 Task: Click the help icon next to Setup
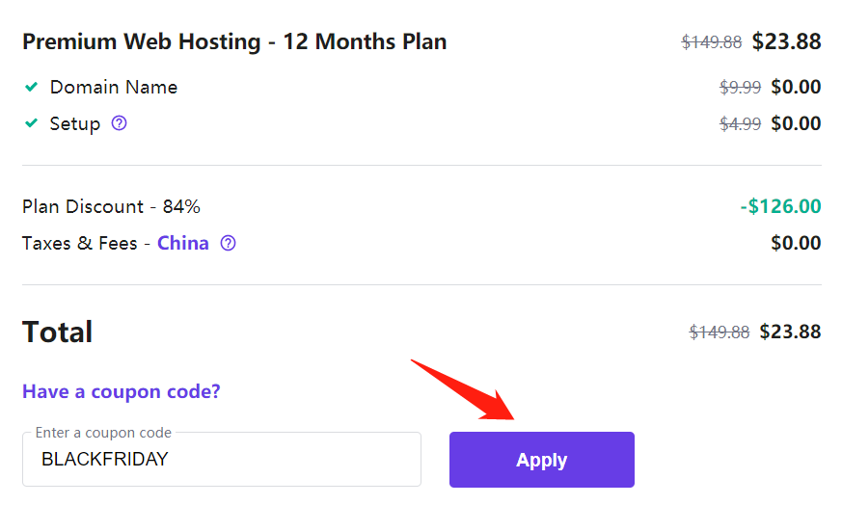click(x=120, y=123)
